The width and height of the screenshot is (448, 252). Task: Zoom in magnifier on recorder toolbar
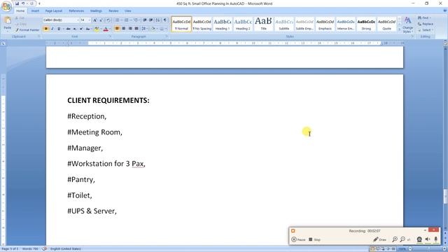point(395,239)
